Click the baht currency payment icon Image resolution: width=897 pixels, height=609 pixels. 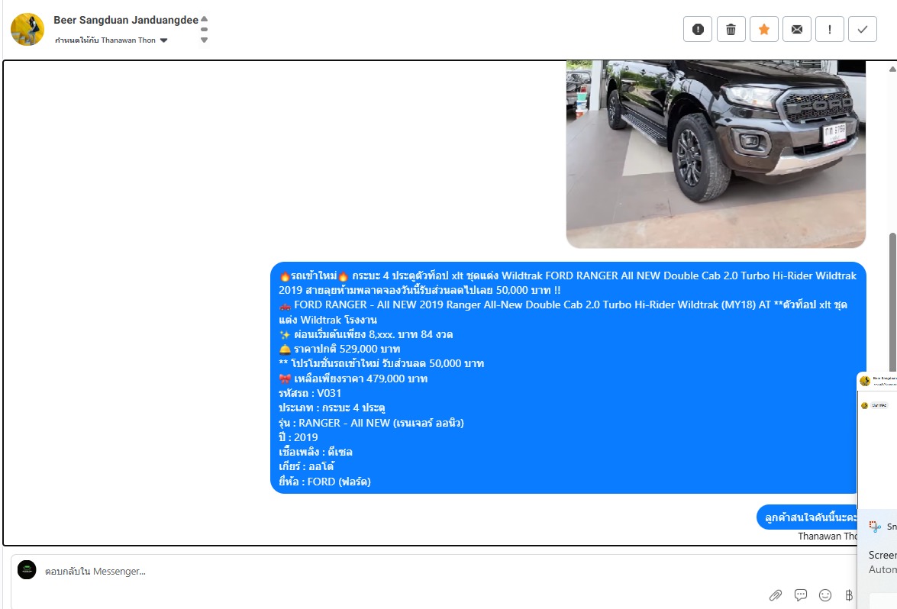point(848,595)
